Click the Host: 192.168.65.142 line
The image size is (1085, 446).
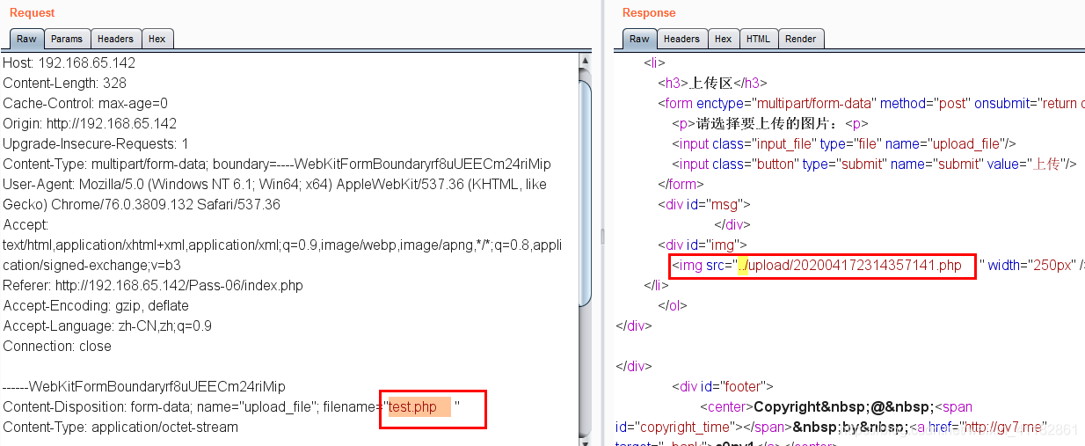69,63
